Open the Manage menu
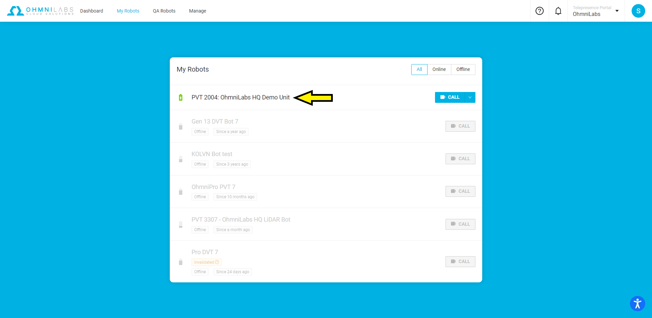This screenshot has height=318, width=652. tap(198, 11)
